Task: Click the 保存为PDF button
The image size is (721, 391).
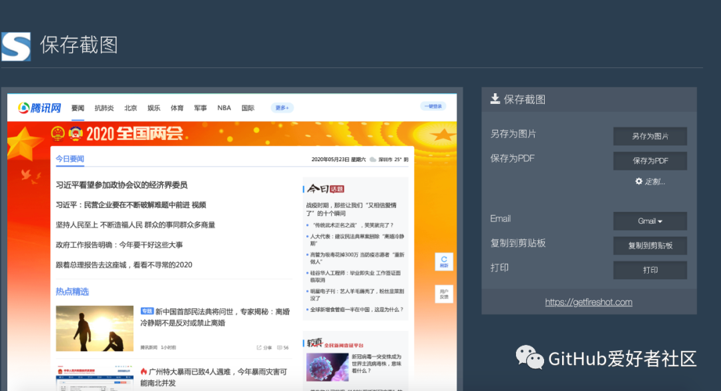Action: pos(650,161)
